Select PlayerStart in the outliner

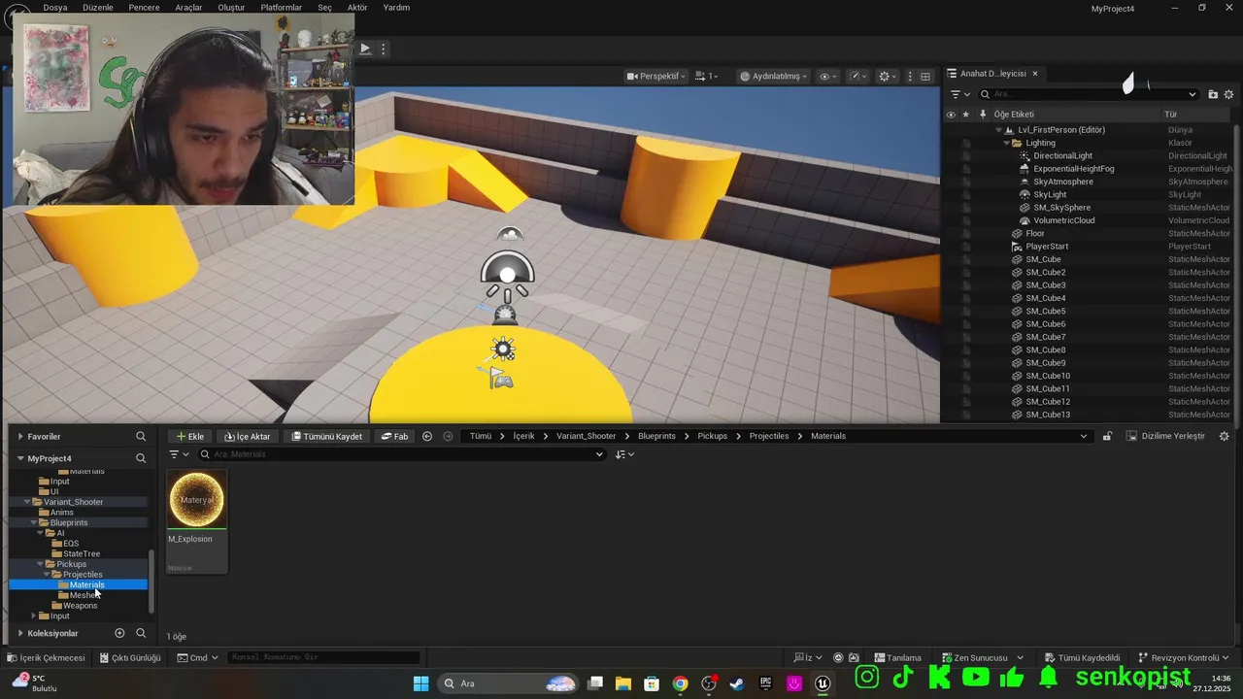tap(1047, 247)
